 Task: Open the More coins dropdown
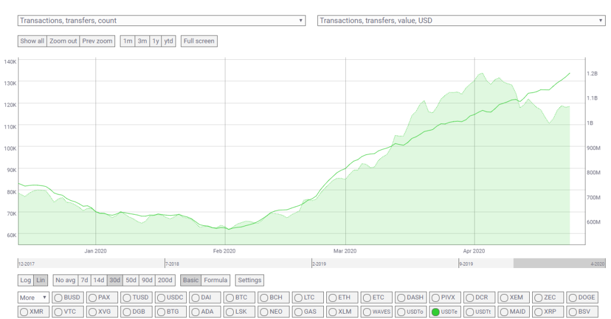pyautogui.click(x=33, y=298)
